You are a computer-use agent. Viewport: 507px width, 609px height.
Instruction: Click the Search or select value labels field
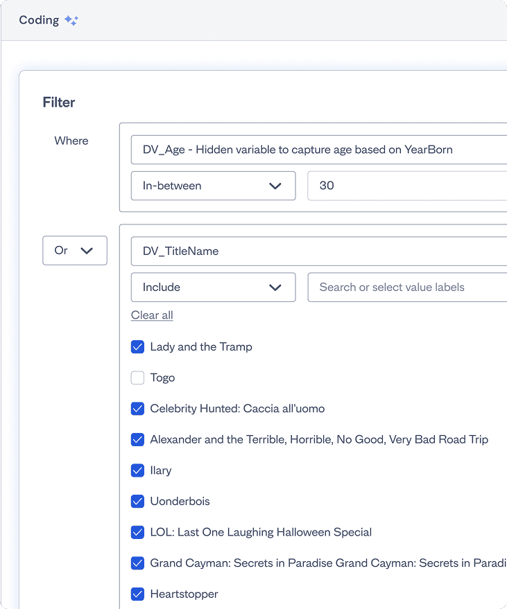point(407,288)
